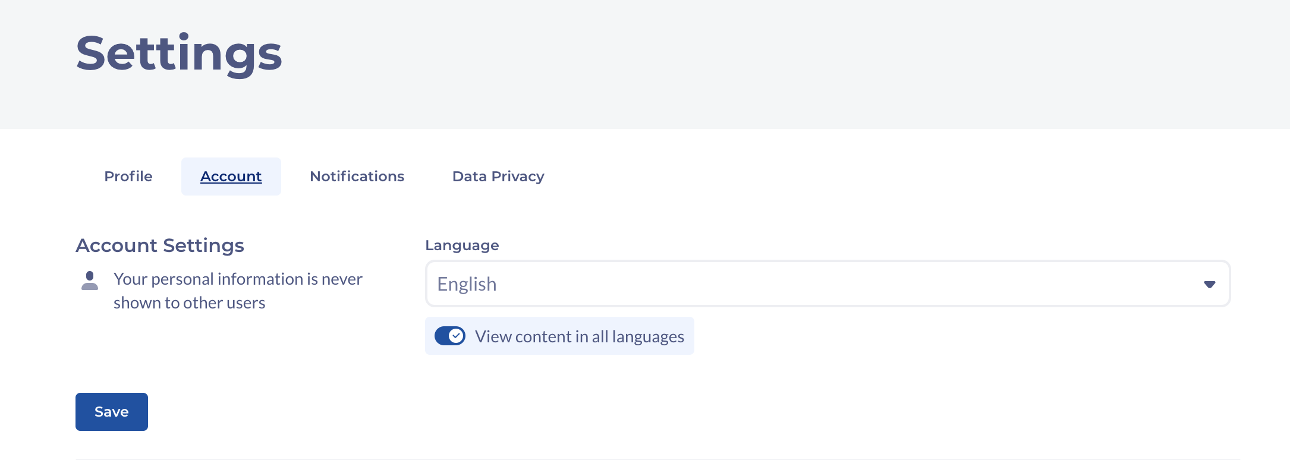Go to the Data Privacy tab
Screen dimensions: 1290x460
point(498,177)
